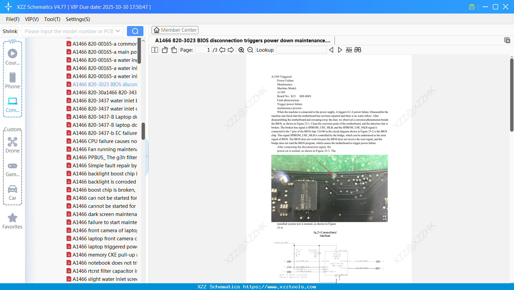514x290 pixels.
Task: Click the file list scroll-up arrow
Action: pyautogui.click(x=143, y=41)
